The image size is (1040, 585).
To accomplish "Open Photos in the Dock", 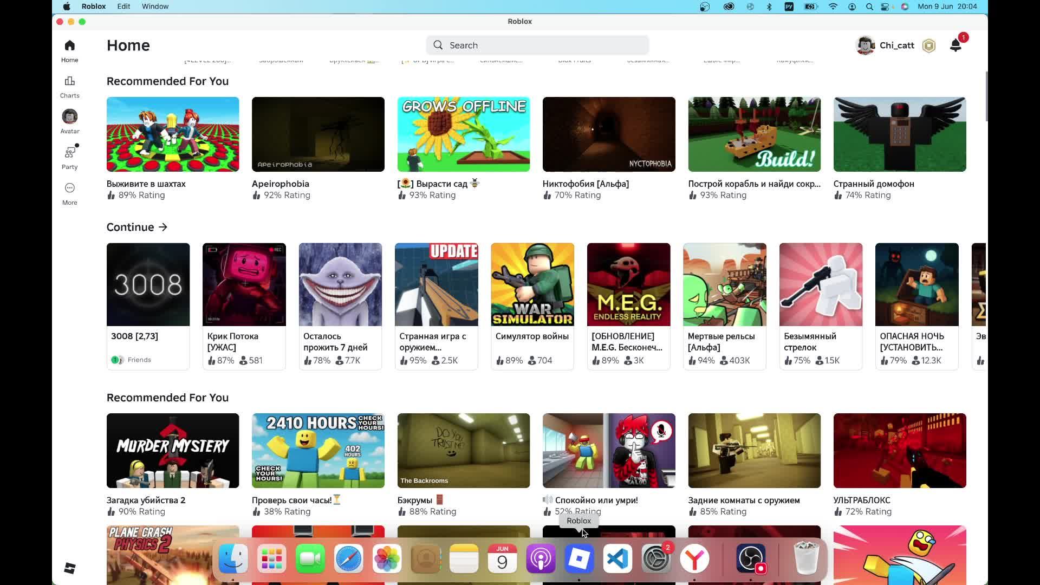I will click(387, 558).
